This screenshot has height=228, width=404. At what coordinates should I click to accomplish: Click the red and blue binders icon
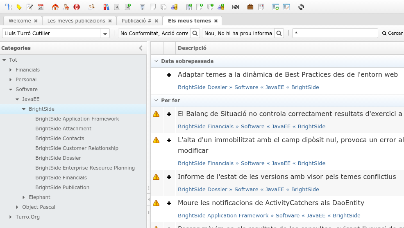point(106,7)
